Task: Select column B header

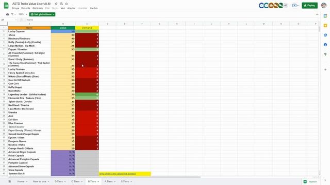Action: [x=63, y=24]
